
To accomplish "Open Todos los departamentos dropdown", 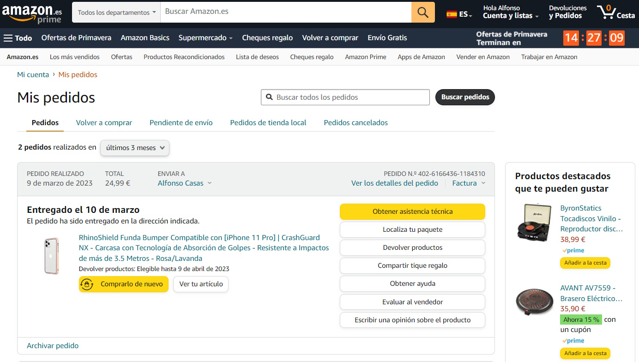I will (116, 12).
